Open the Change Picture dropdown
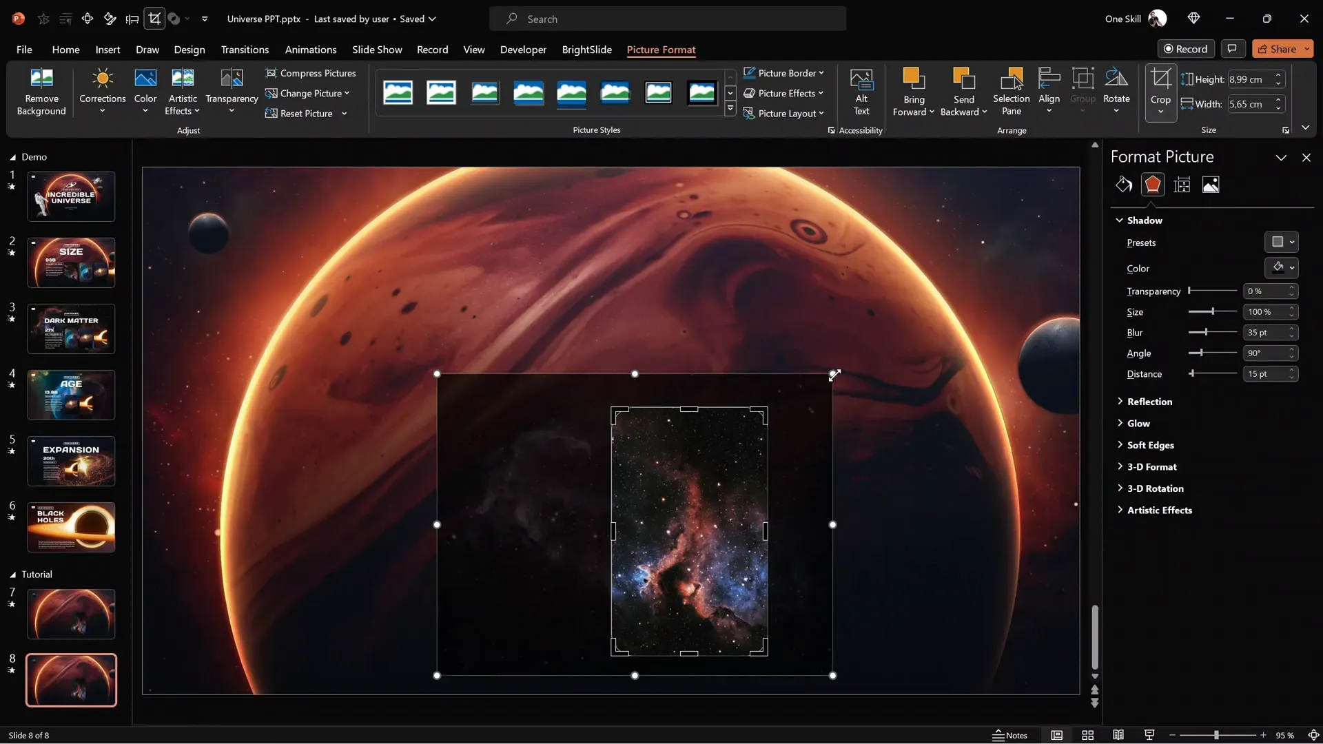1323x744 pixels. click(x=307, y=93)
